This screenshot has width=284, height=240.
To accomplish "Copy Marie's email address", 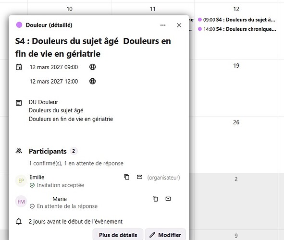I will pos(155,199).
